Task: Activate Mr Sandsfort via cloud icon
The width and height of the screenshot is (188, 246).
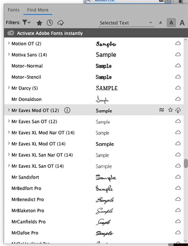Action: tap(178, 177)
